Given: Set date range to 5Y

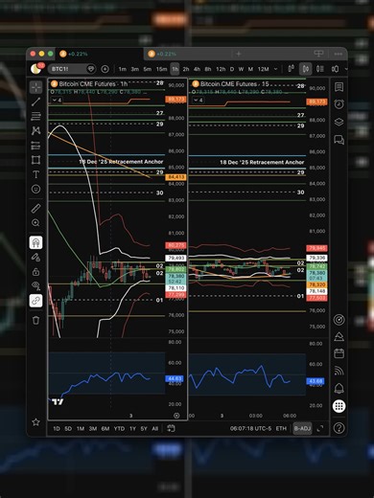Looking at the screenshot, I should (x=144, y=428).
